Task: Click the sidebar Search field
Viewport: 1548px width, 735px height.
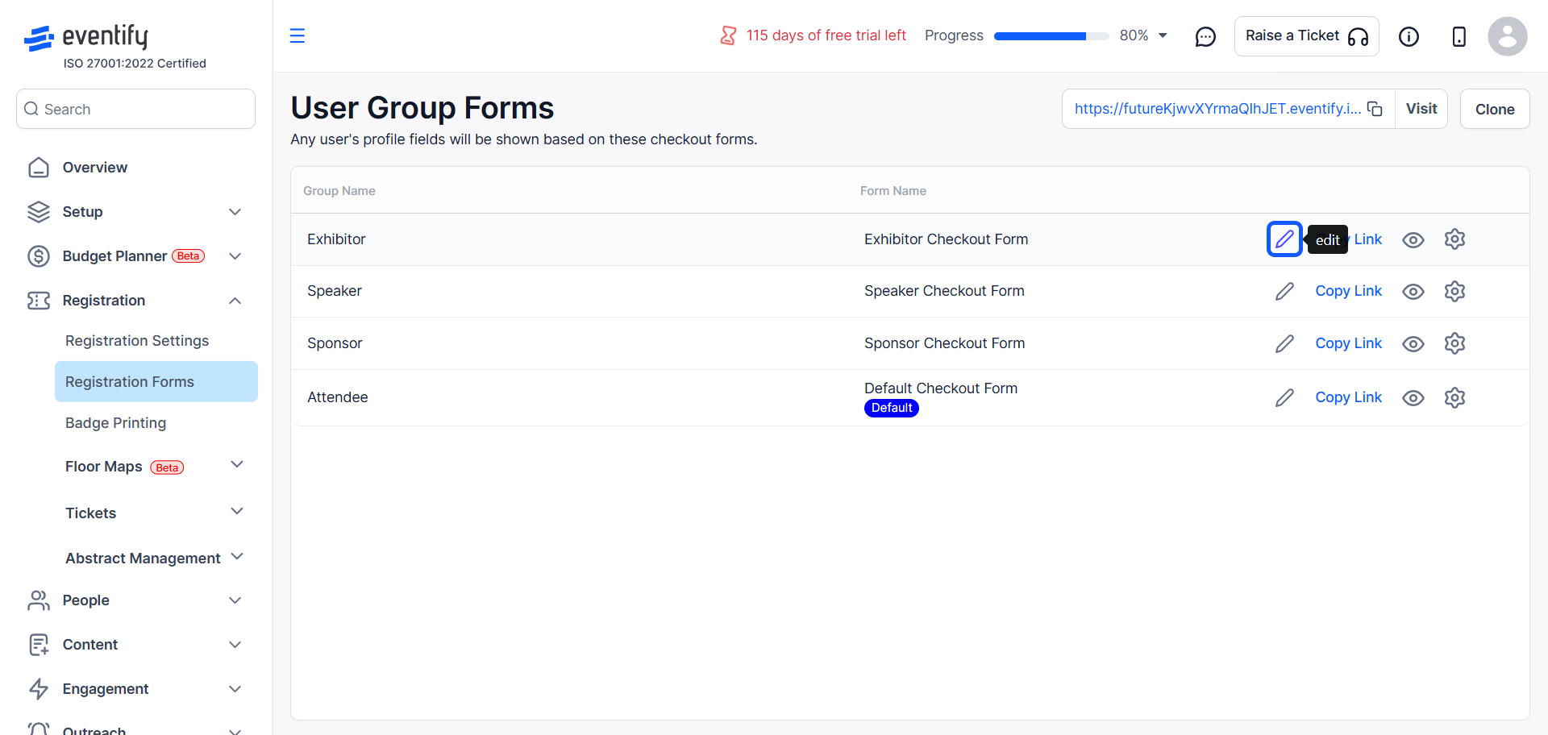Action: [135, 109]
